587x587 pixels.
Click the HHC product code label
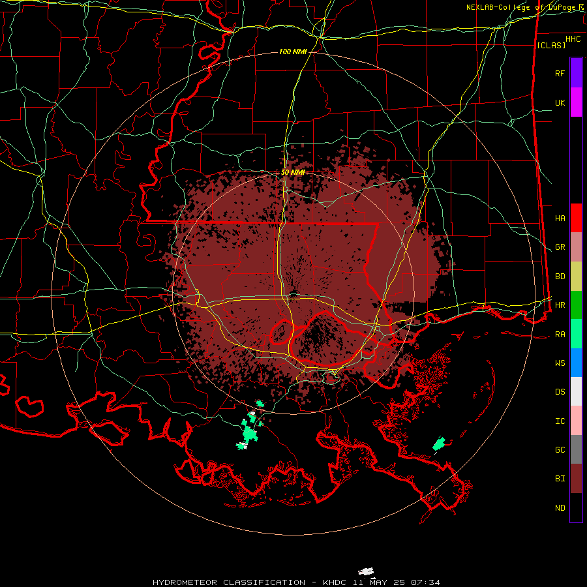[x=573, y=39]
